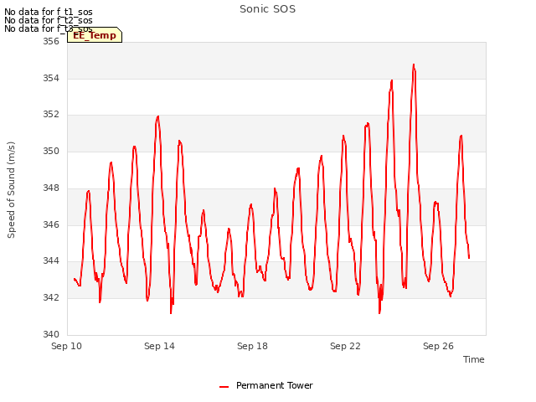Toggle the Permanent Tower legend entry

pos(266,385)
